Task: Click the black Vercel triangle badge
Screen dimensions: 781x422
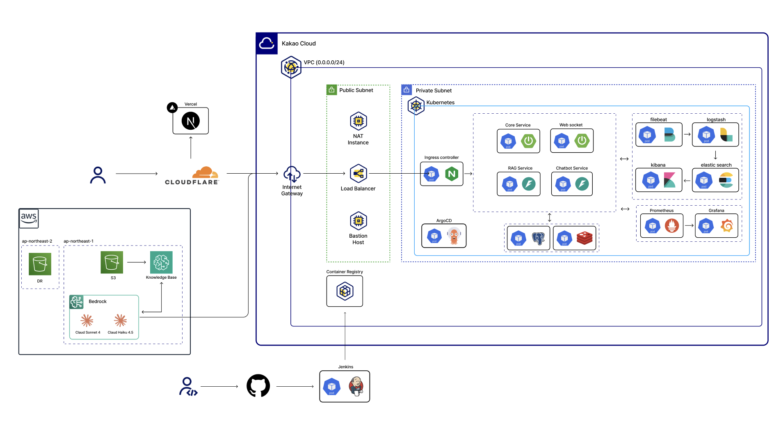Action: pos(172,108)
